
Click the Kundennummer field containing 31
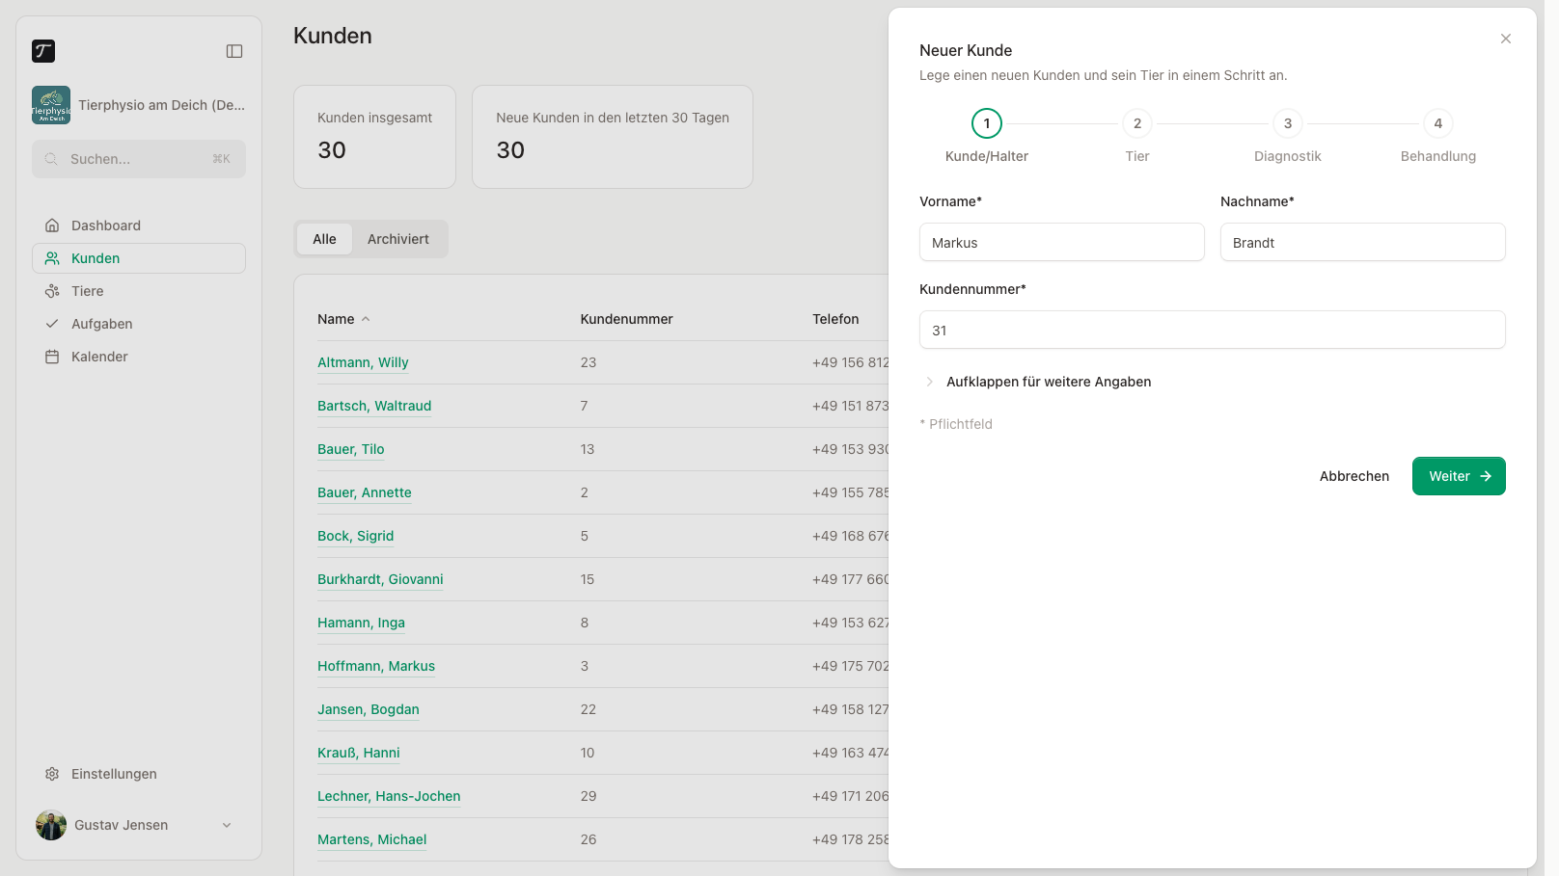(1213, 330)
